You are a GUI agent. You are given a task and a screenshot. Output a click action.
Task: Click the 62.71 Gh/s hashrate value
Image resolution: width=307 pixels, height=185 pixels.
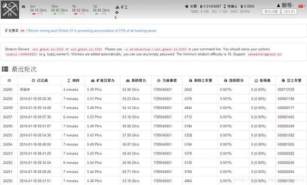pos(131,172)
